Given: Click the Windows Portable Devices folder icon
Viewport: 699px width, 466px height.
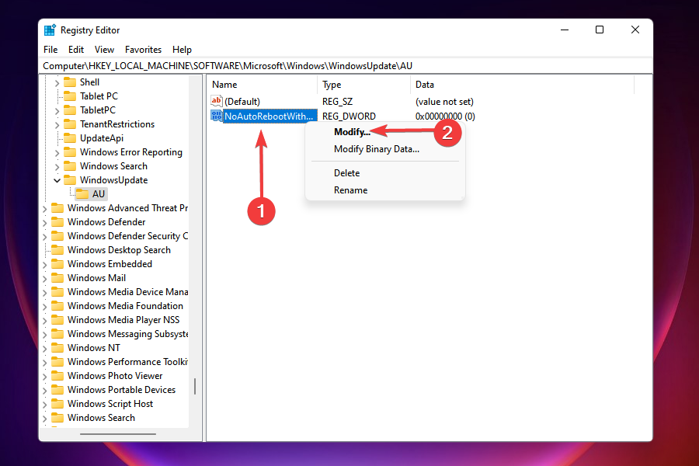Looking at the screenshot, I should point(57,390).
